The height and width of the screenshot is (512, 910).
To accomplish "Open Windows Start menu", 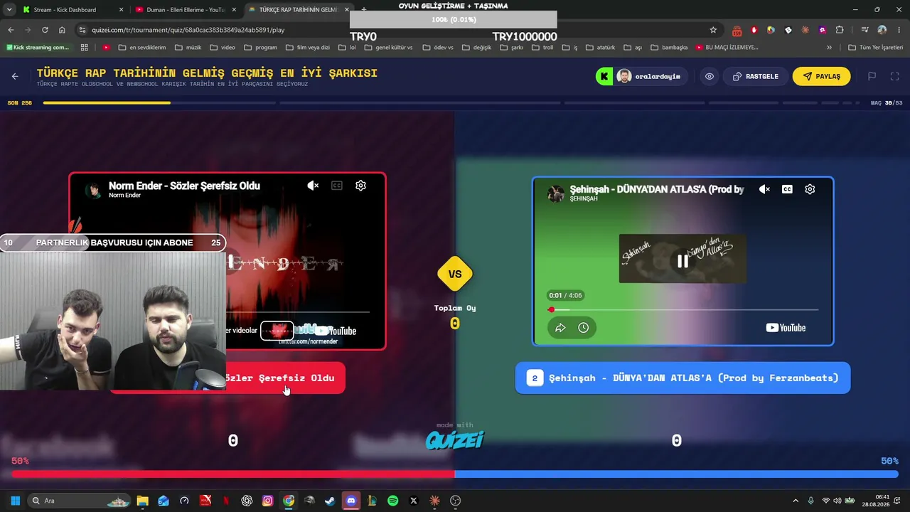I will pos(15,501).
